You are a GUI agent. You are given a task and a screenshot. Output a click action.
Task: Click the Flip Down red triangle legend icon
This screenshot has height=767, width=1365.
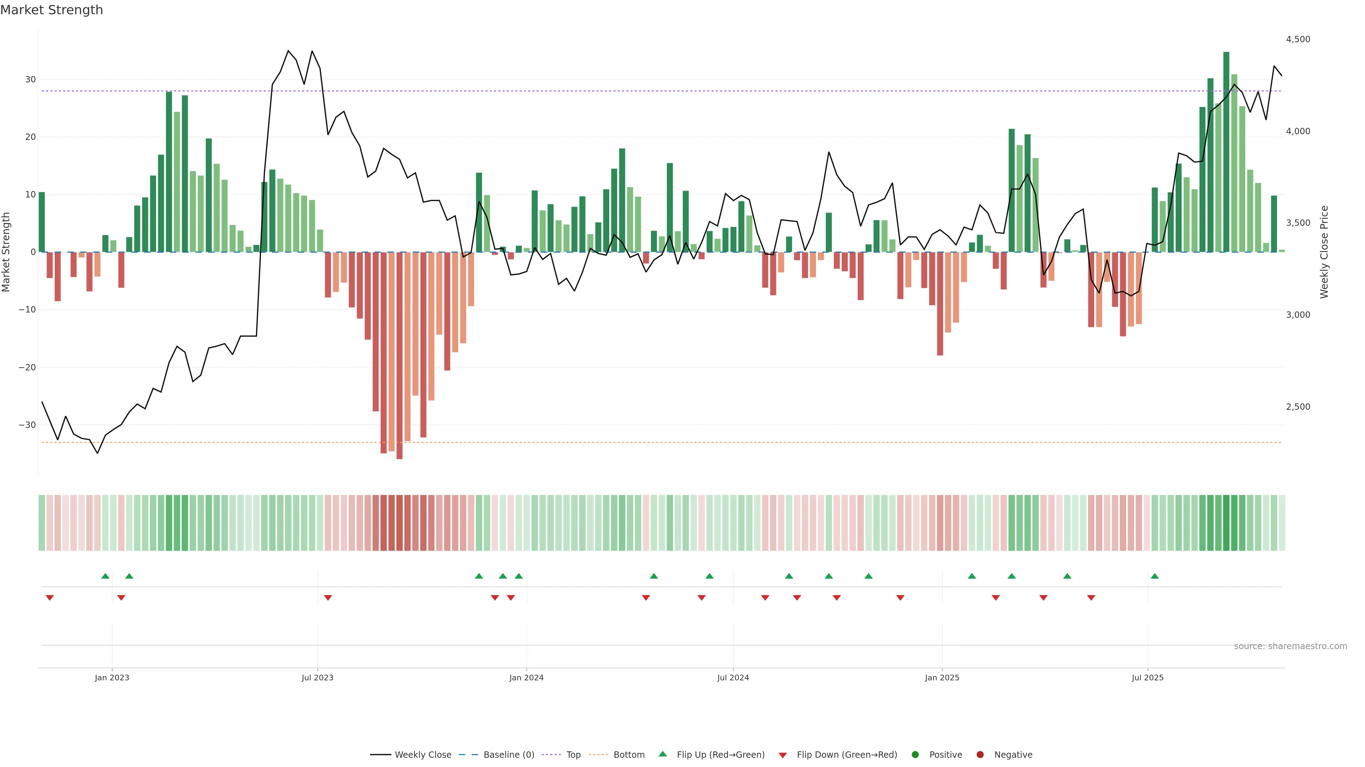783,755
